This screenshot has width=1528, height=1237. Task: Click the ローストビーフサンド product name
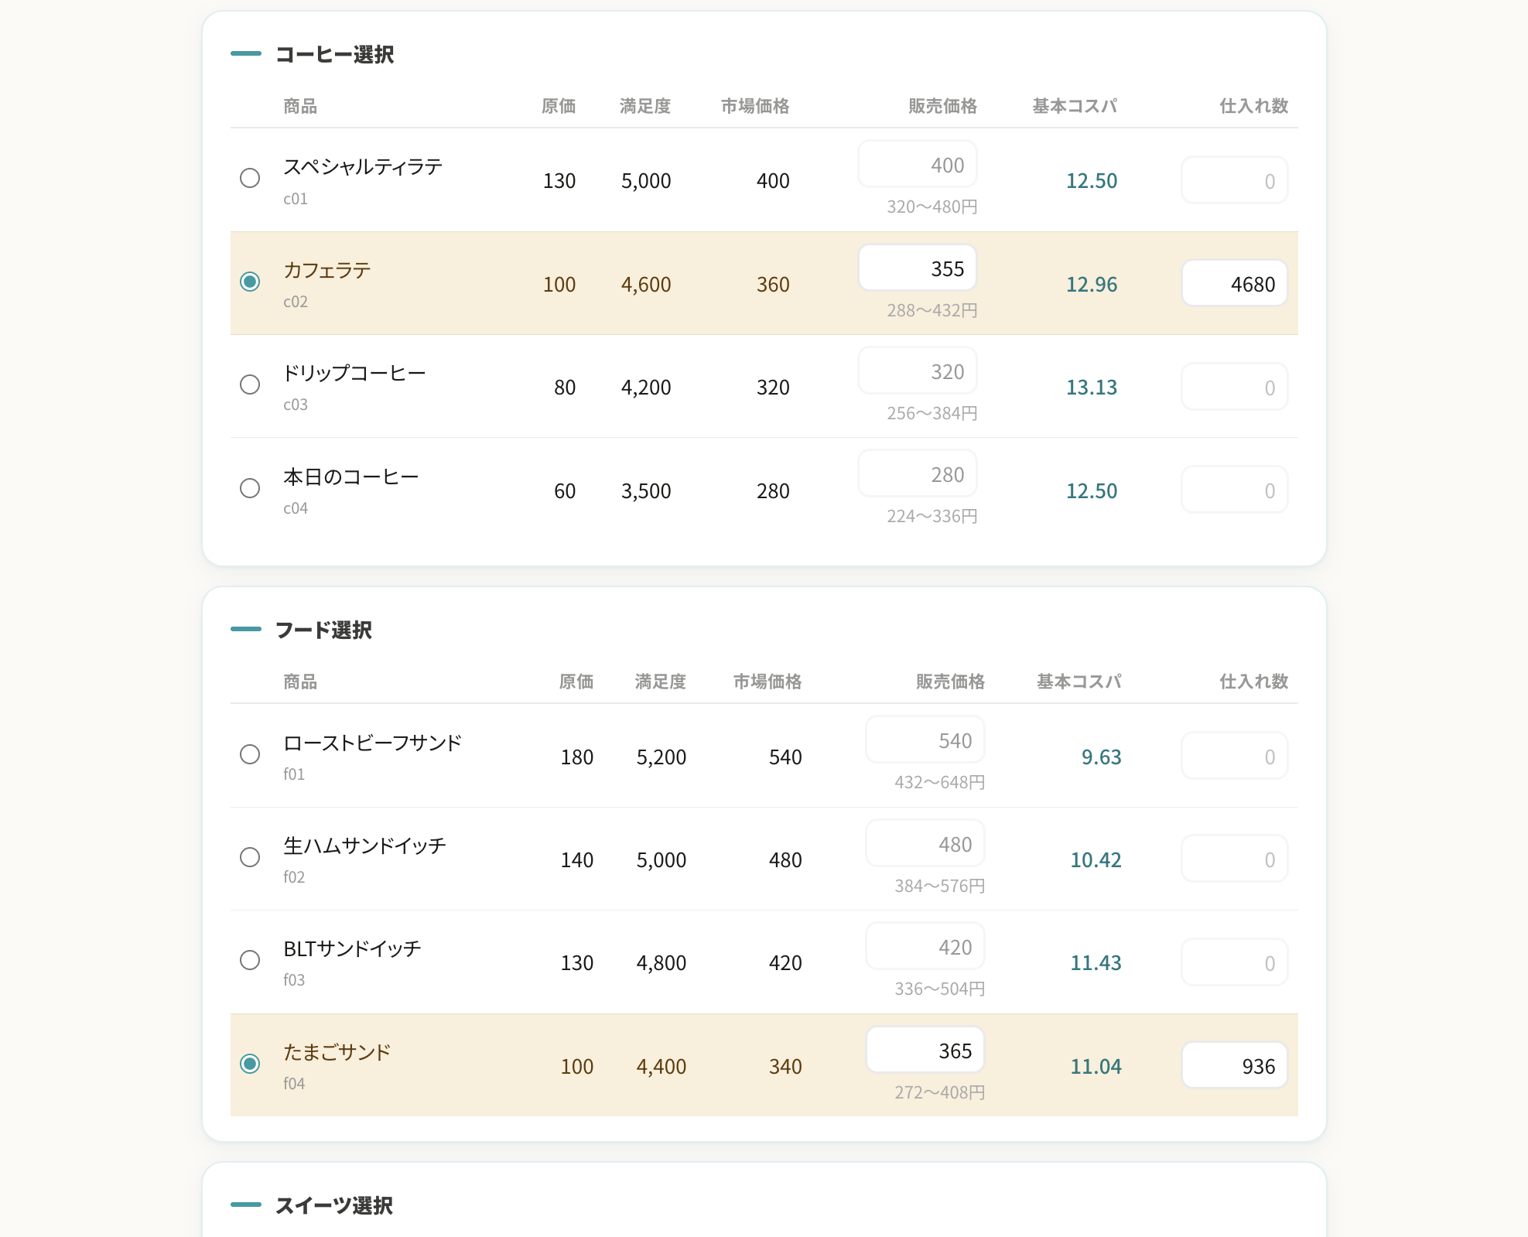372,743
